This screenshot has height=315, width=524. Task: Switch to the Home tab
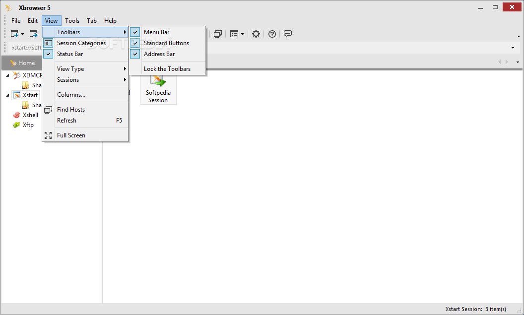click(22, 63)
